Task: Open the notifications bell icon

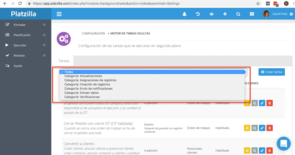Action: [x=184, y=14]
